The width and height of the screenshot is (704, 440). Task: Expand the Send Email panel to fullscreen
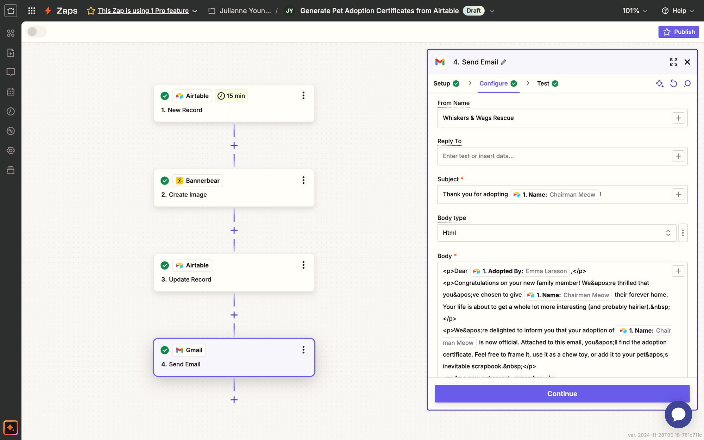click(x=673, y=62)
